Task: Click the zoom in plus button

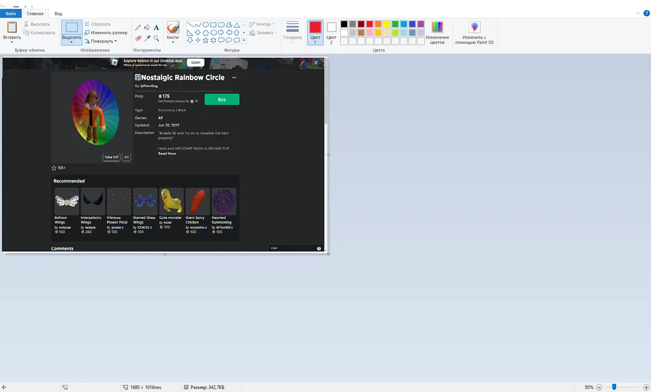Action: pyautogui.click(x=646, y=387)
